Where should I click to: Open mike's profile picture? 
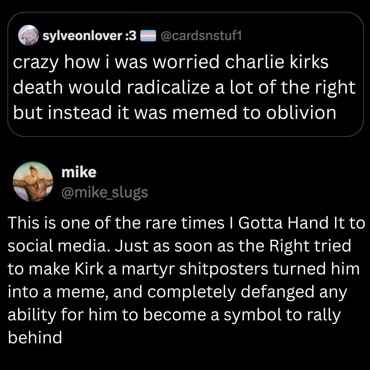[33, 182]
